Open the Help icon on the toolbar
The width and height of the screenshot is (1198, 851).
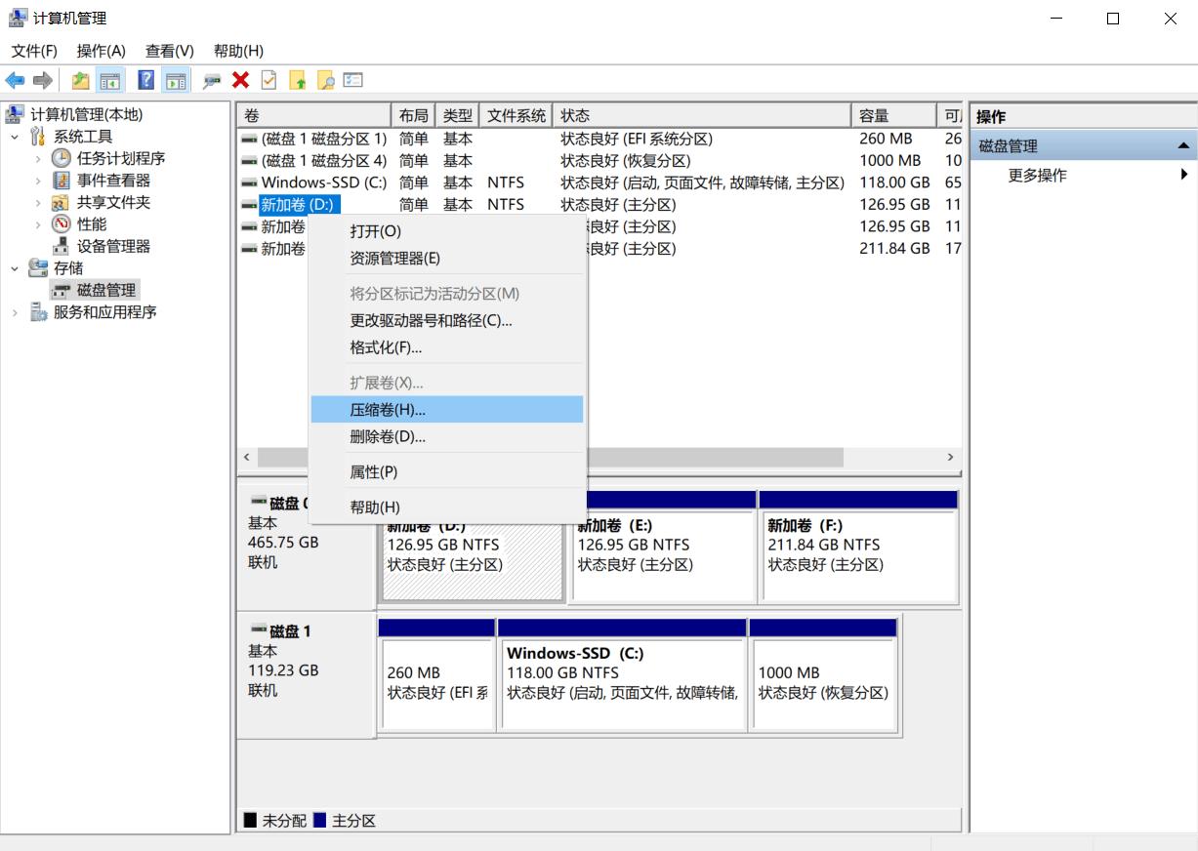pos(145,80)
